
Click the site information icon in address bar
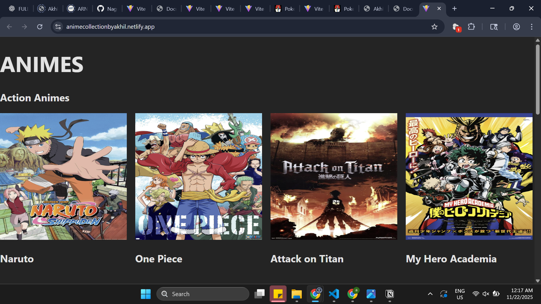click(x=58, y=27)
